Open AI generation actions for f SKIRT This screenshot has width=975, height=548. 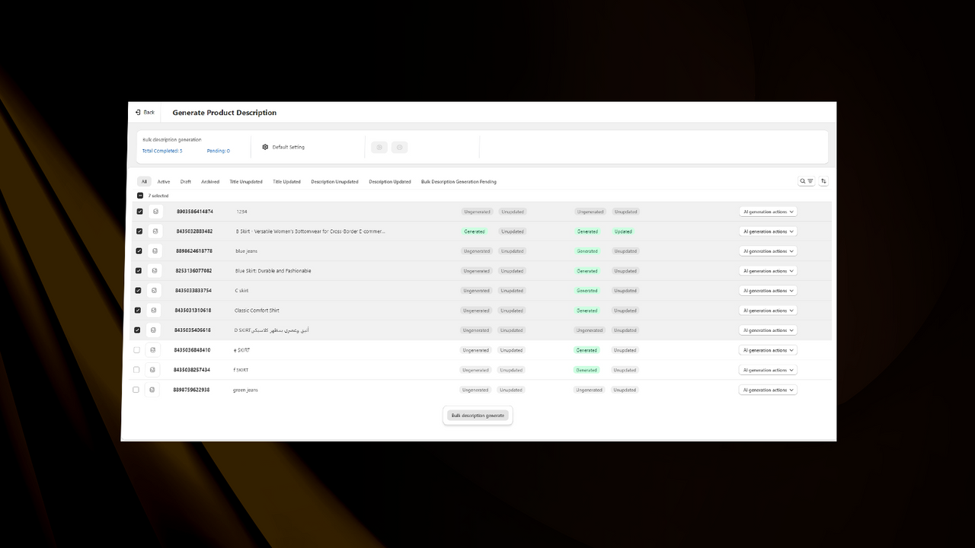tap(768, 370)
